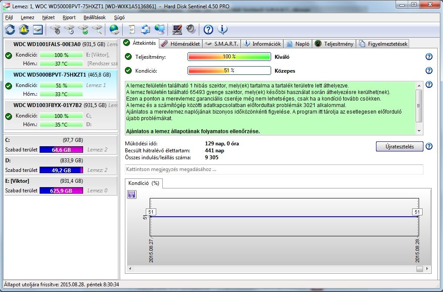Switch to the Figyelmeztetések tab
Screen dimensions: 443x292
(383, 44)
